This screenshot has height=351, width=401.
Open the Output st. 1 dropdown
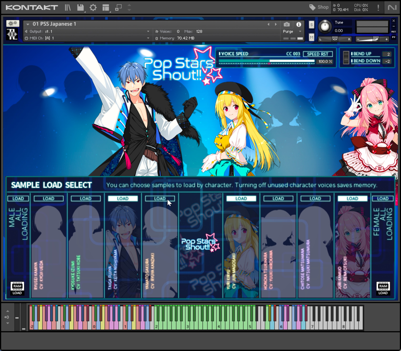pos(87,31)
